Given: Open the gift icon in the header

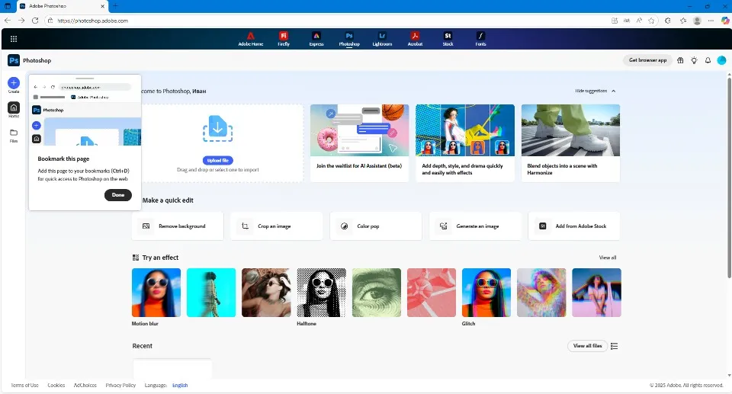Looking at the screenshot, I should click(x=680, y=60).
